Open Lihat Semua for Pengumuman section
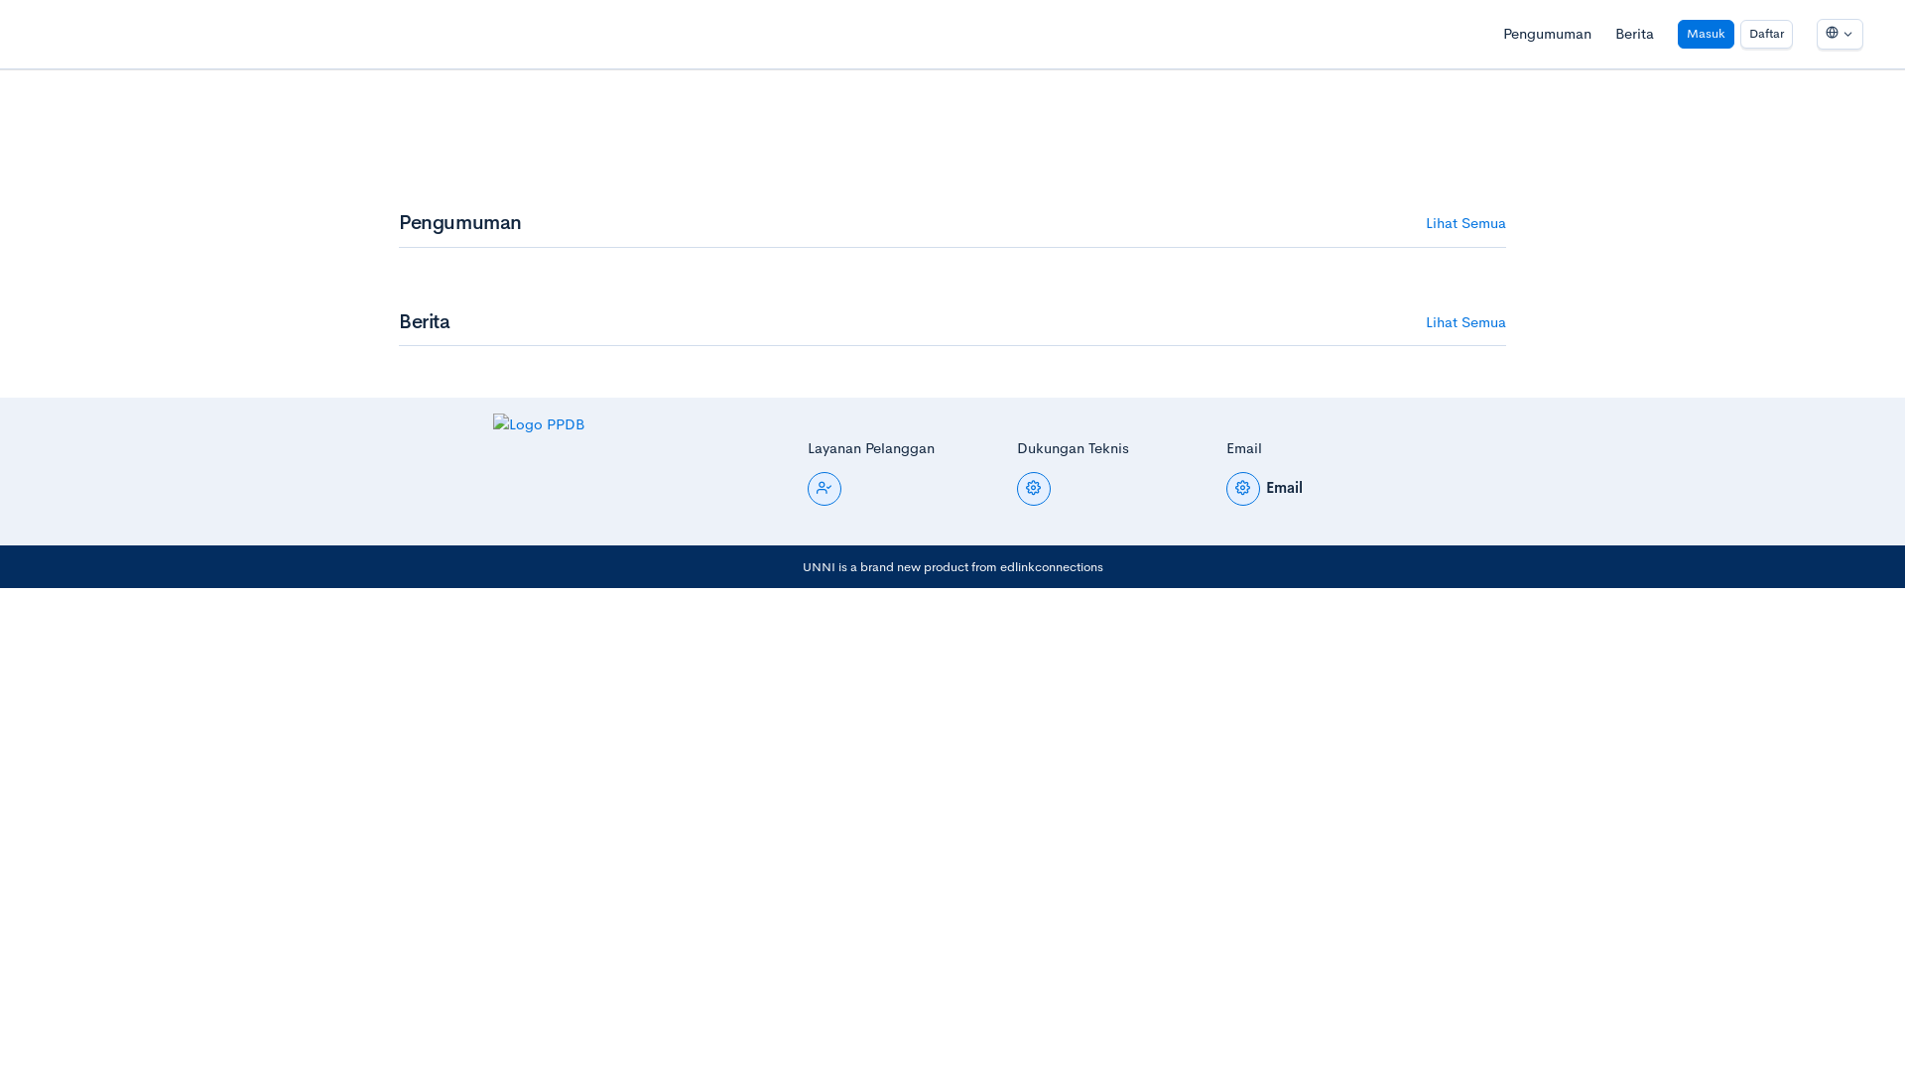 pyautogui.click(x=1464, y=223)
